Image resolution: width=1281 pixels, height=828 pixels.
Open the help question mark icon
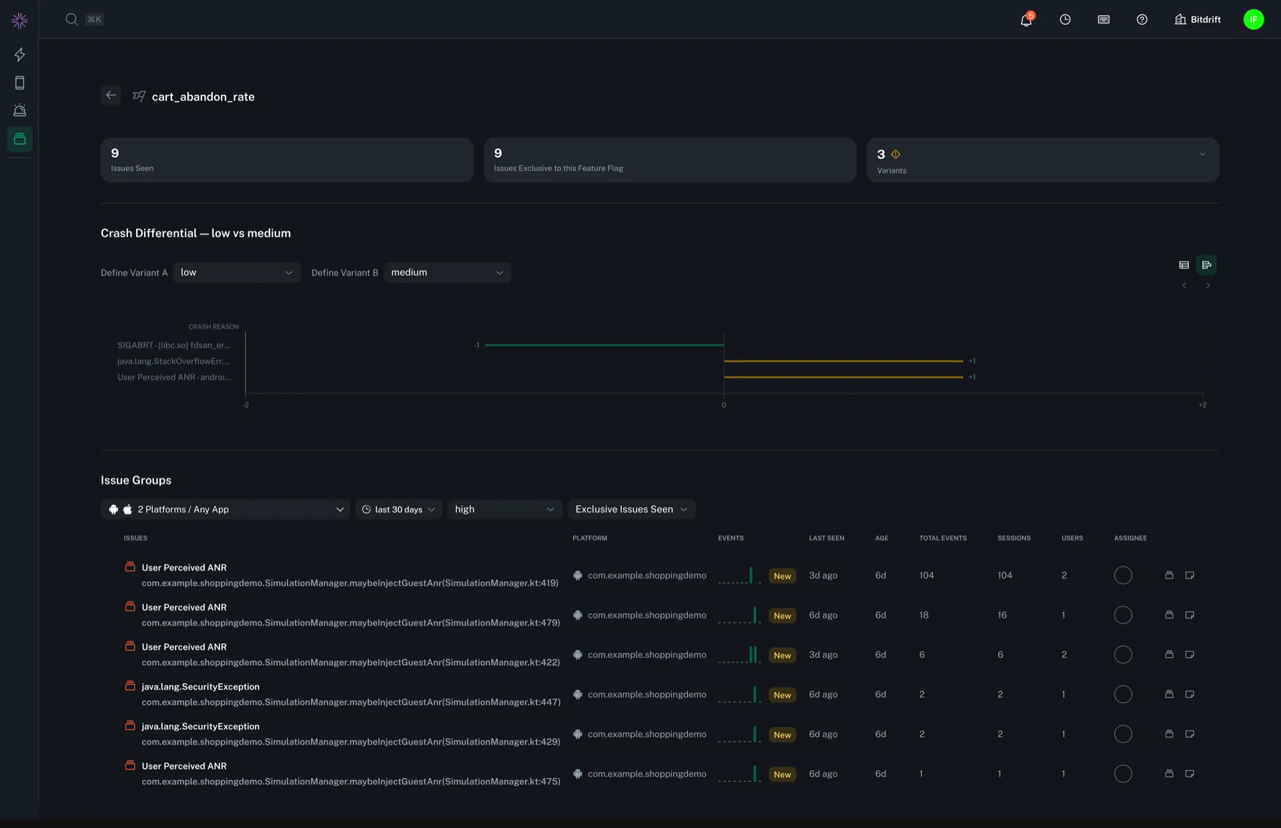(1142, 20)
